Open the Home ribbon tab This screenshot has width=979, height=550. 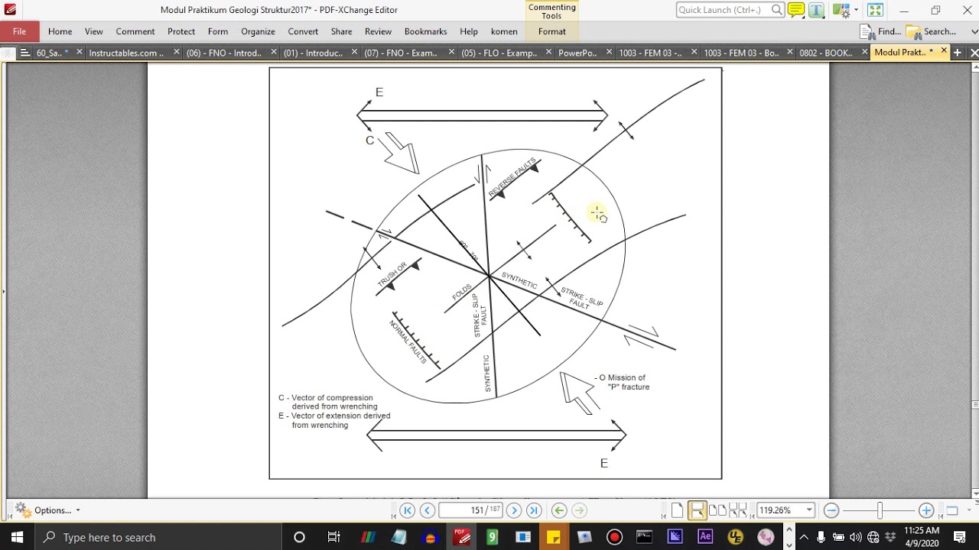click(60, 31)
